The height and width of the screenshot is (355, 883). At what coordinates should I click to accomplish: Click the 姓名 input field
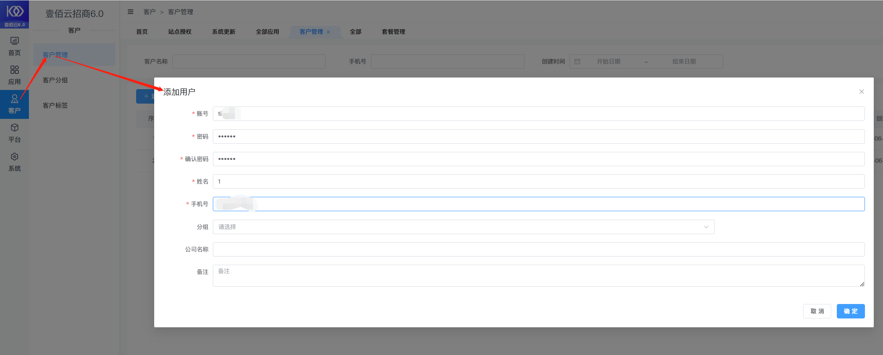[x=538, y=182]
